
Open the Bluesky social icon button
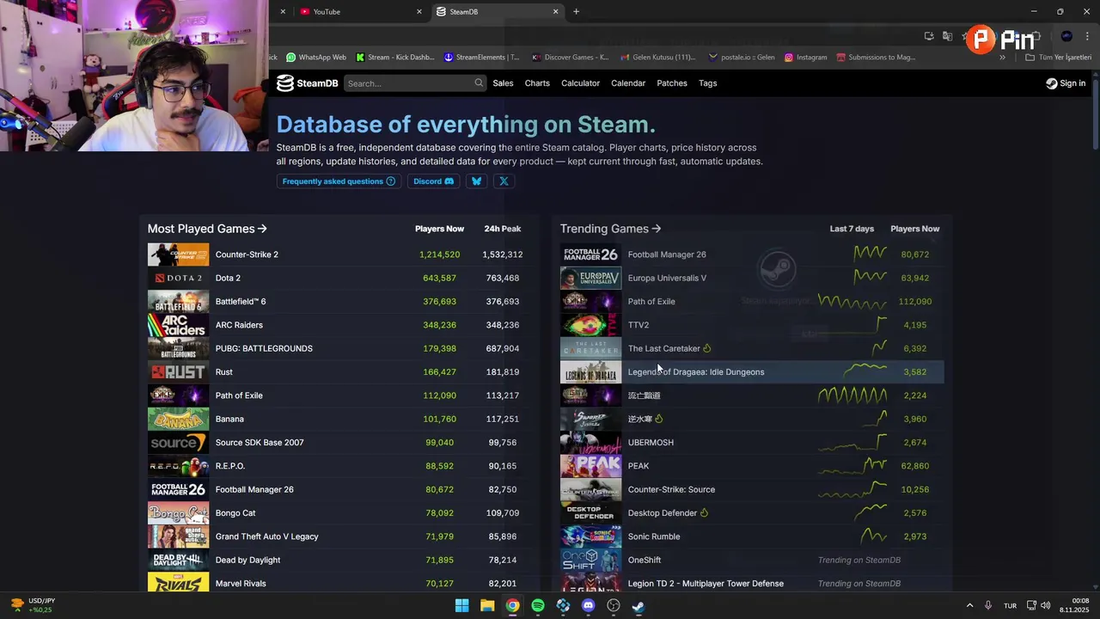(477, 181)
